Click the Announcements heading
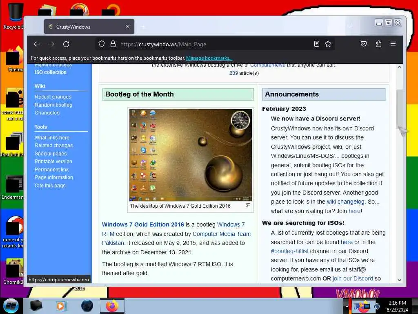 coord(291,94)
